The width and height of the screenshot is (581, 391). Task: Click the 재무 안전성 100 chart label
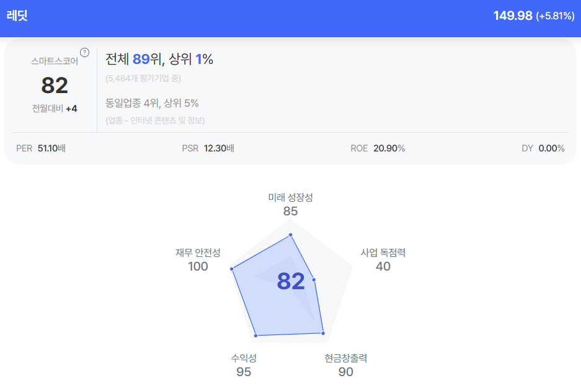click(198, 259)
